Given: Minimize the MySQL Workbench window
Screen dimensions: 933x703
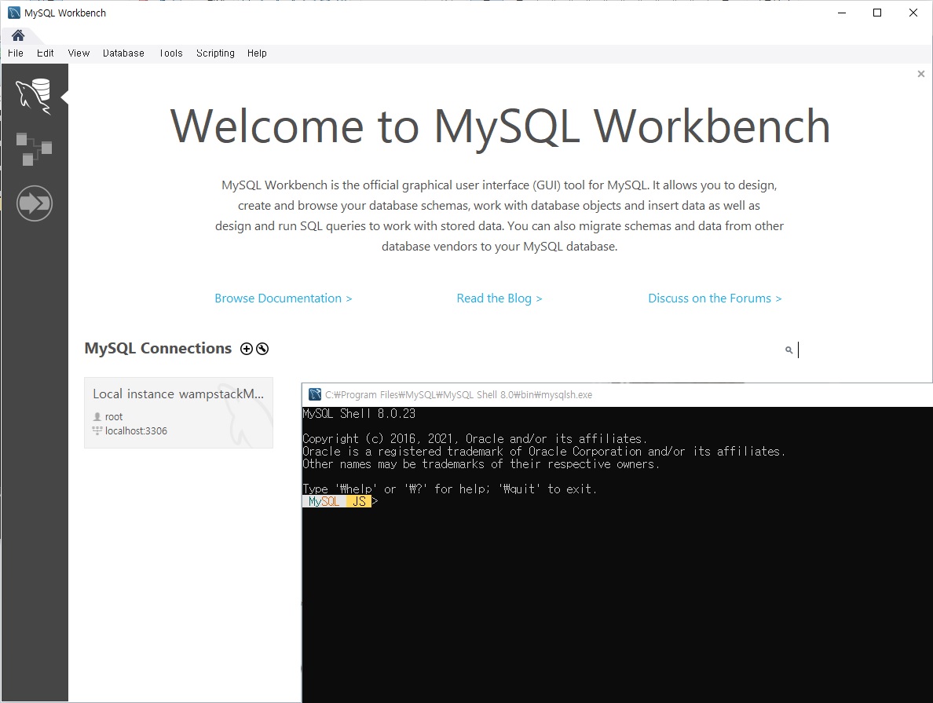Looking at the screenshot, I should pos(842,13).
